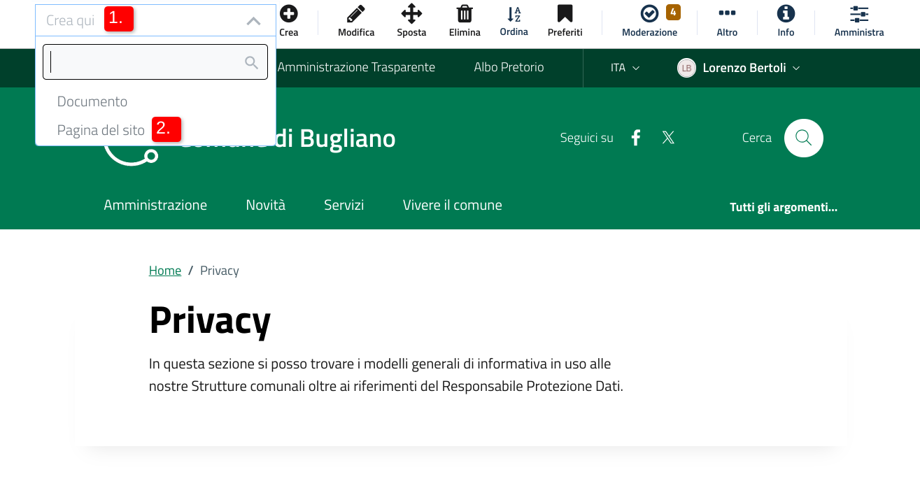This screenshot has width=920, height=486.
Task: Click the Elimina trash icon
Action: pyautogui.click(x=465, y=14)
